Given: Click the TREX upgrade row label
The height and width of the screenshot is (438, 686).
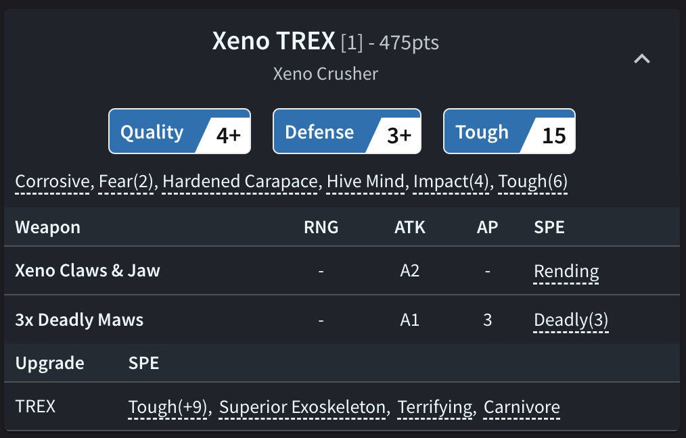Looking at the screenshot, I should point(35,407).
